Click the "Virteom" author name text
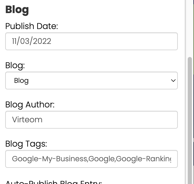The image size is (194, 184). 27,120
